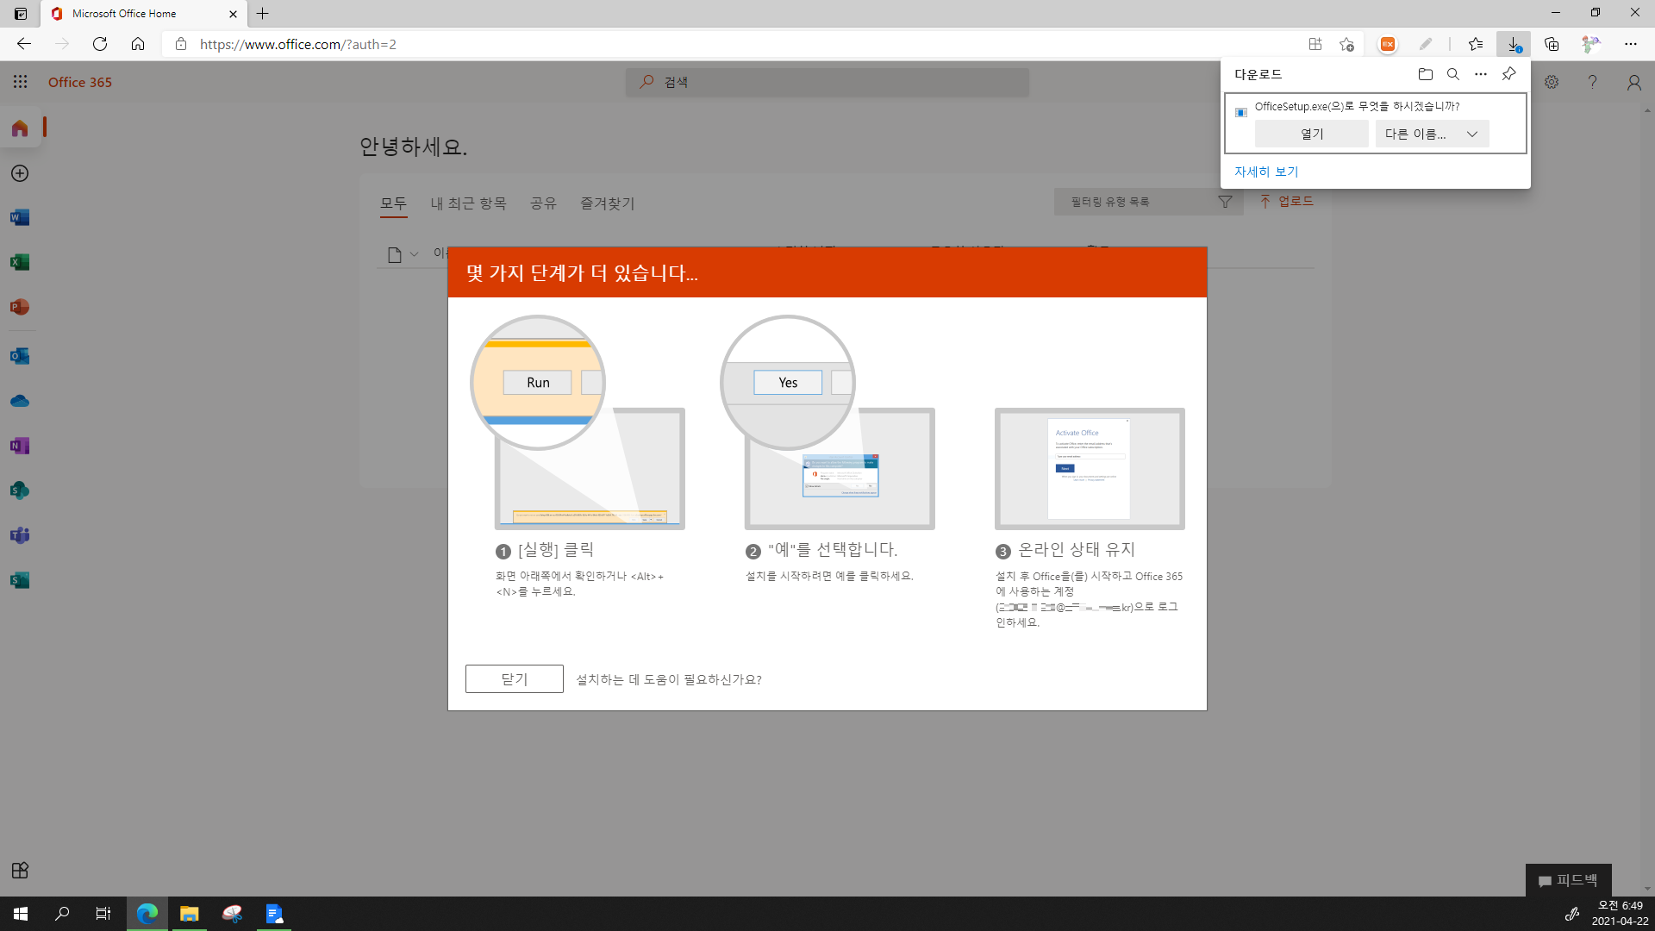
Task: Open Office help question mark
Action: 1592,82
